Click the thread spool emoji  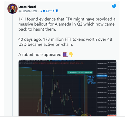65,54
